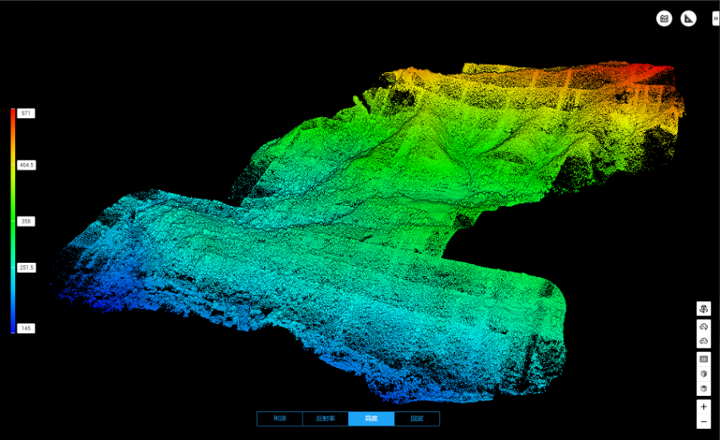This screenshot has width=720, height=440.
Task: Open the profile cross-section tool icon
Action: tap(664, 18)
